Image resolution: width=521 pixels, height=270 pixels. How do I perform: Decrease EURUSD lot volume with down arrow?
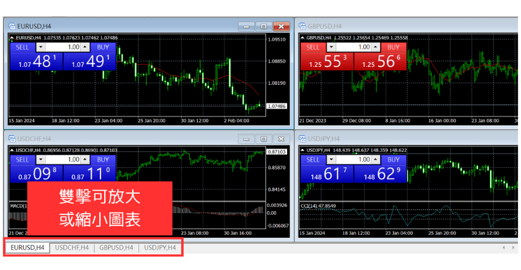click(x=41, y=47)
